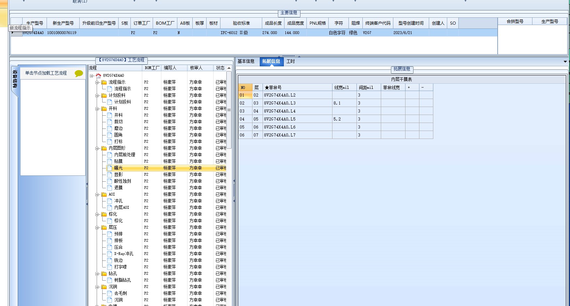Click the 终端客户代码 column header
This screenshot has width=570, height=306.
(x=378, y=23)
